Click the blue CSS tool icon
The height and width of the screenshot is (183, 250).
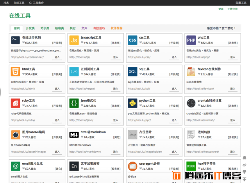point(132,40)
